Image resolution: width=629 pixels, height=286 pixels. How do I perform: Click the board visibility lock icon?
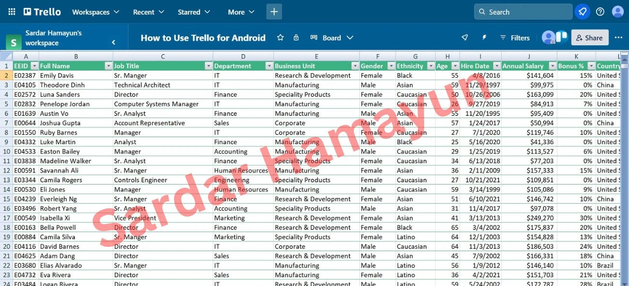296,38
